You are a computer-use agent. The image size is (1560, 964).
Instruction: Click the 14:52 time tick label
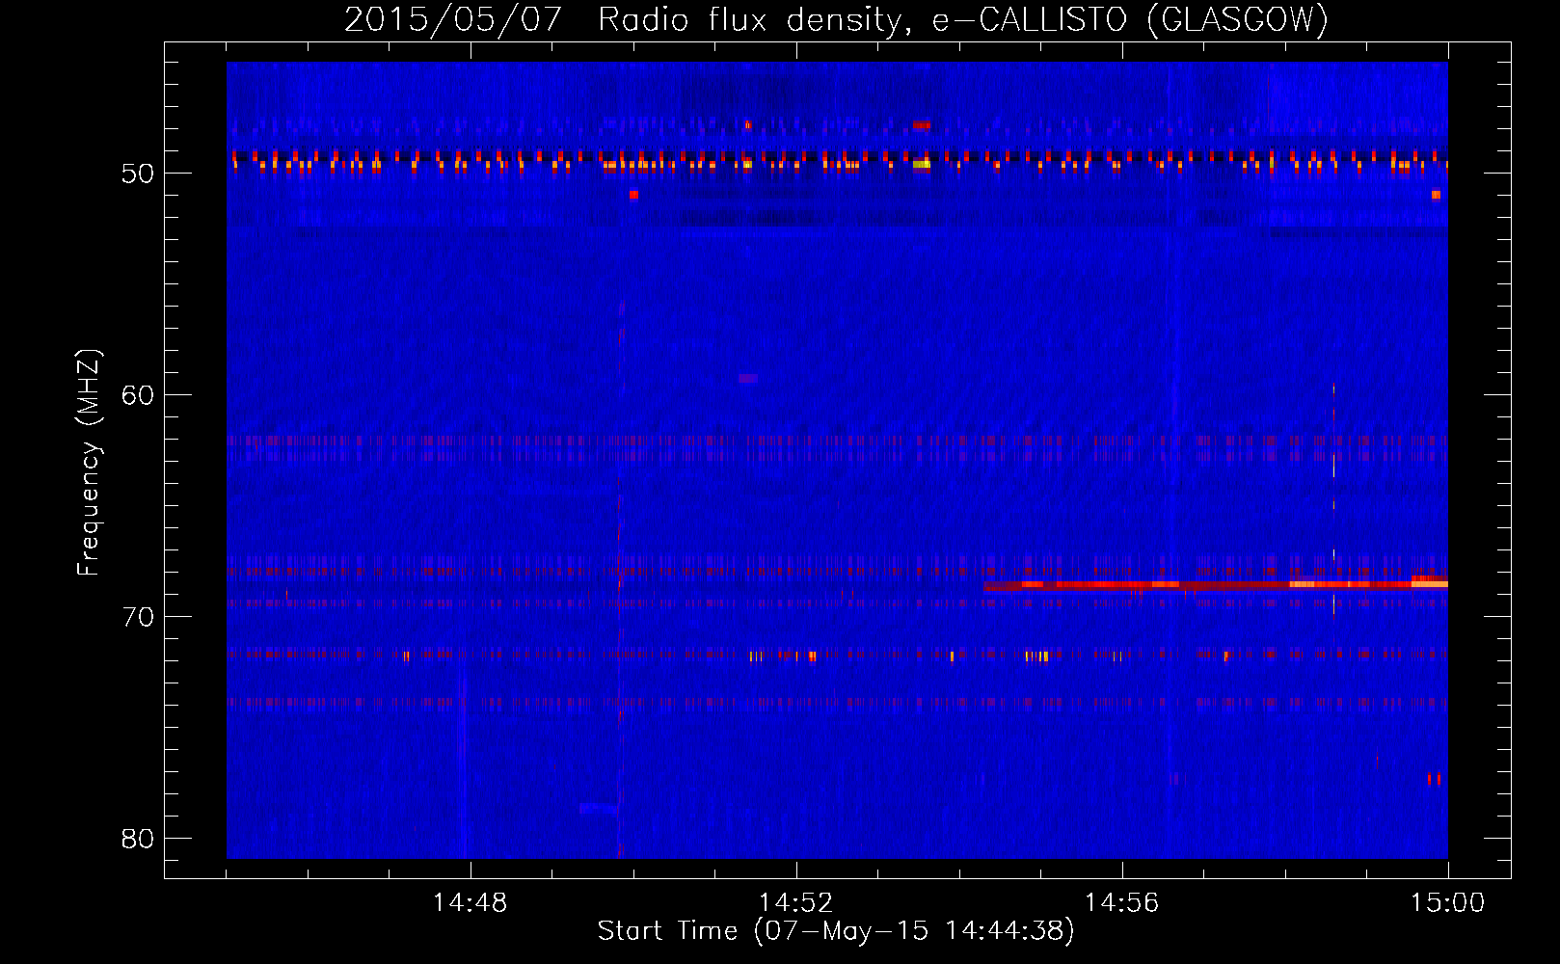click(795, 903)
